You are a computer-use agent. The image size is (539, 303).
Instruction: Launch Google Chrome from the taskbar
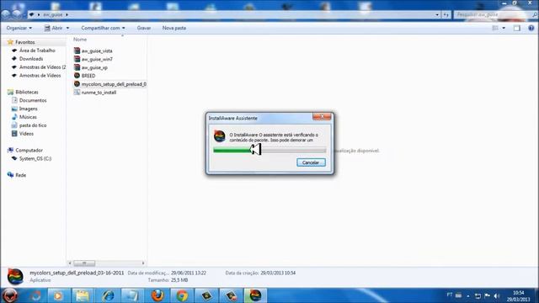click(182, 295)
